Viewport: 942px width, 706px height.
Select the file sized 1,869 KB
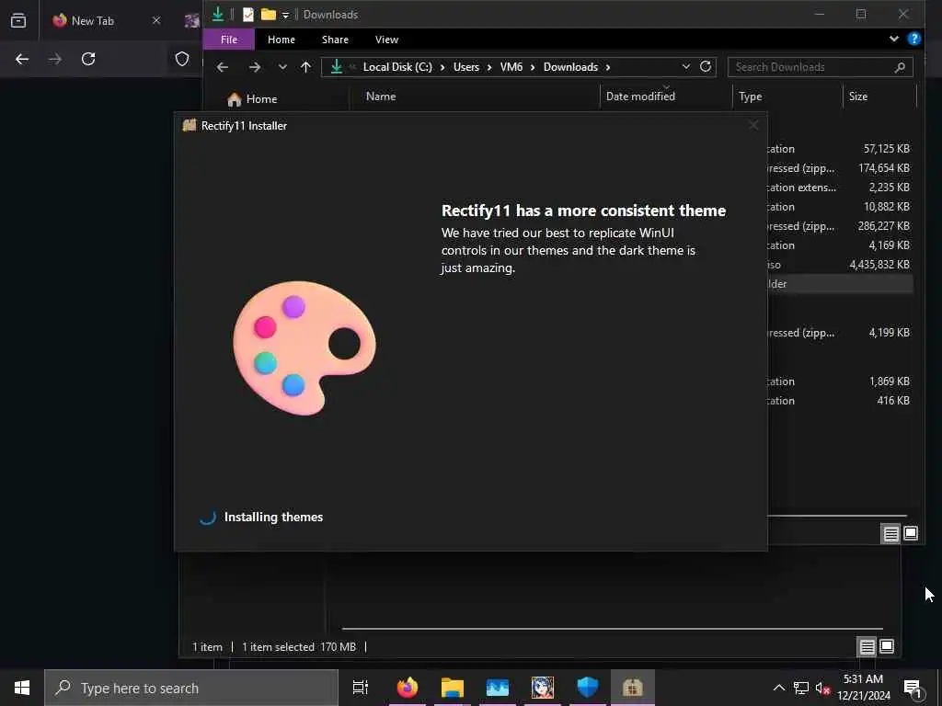[x=840, y=381]
